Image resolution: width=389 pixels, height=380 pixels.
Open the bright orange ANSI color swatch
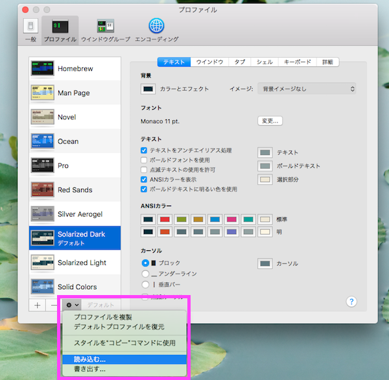coord(165,232)
